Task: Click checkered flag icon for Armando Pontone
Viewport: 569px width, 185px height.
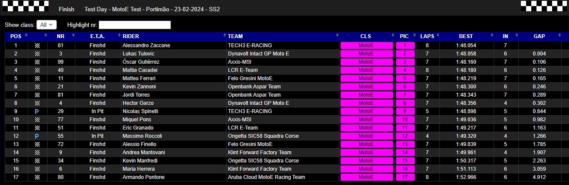Action: 37,177
